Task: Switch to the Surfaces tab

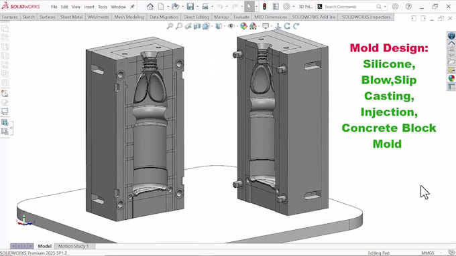Action: 47,17
